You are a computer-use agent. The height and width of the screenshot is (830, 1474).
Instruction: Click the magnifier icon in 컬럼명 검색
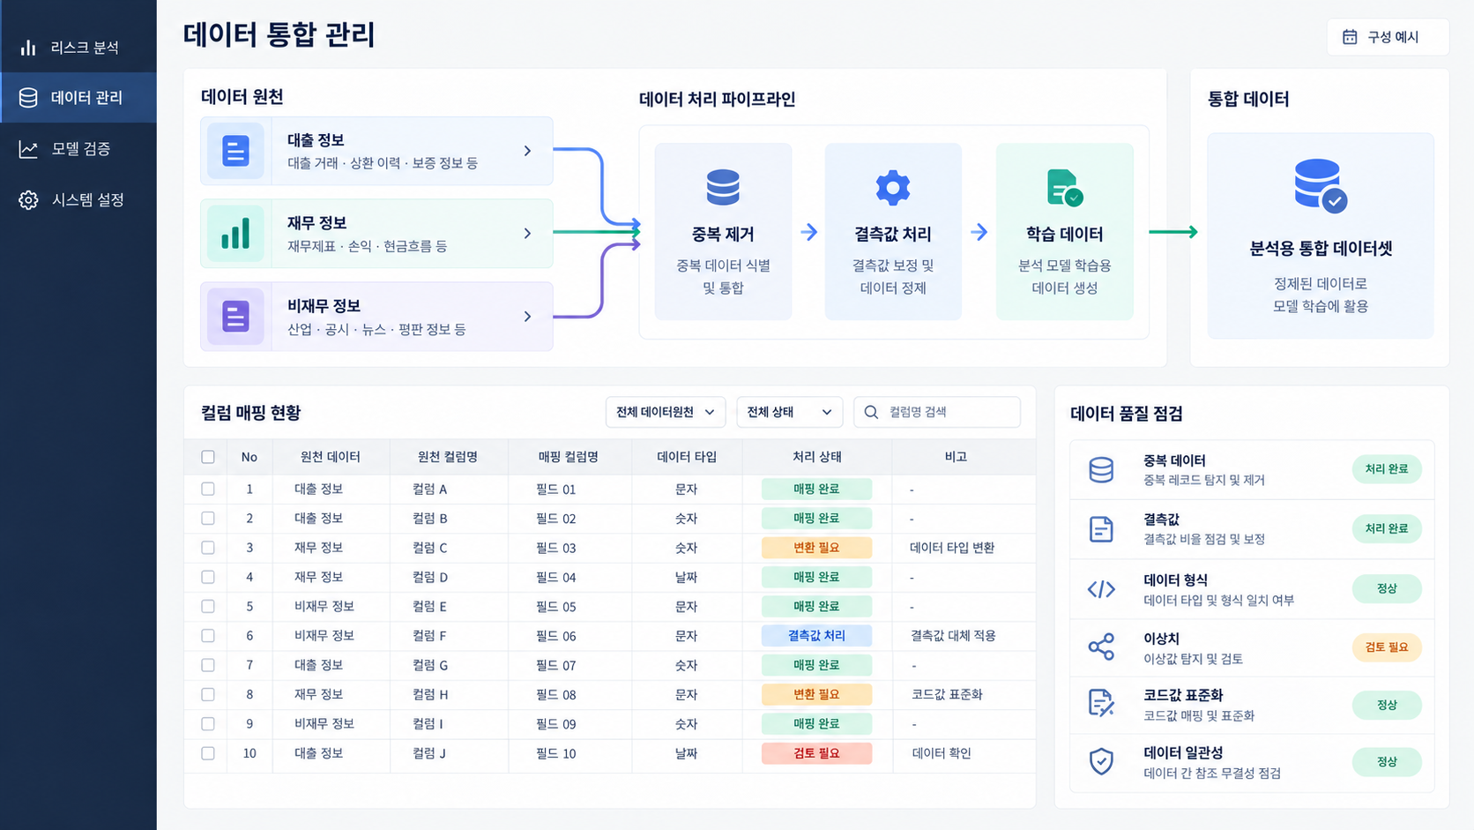pyautogui.click(x=871, y=412)
